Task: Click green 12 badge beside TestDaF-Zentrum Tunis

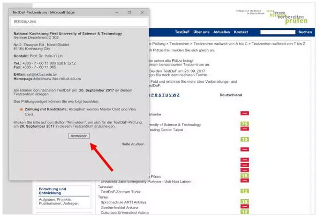Action: (x=244, y=191)
